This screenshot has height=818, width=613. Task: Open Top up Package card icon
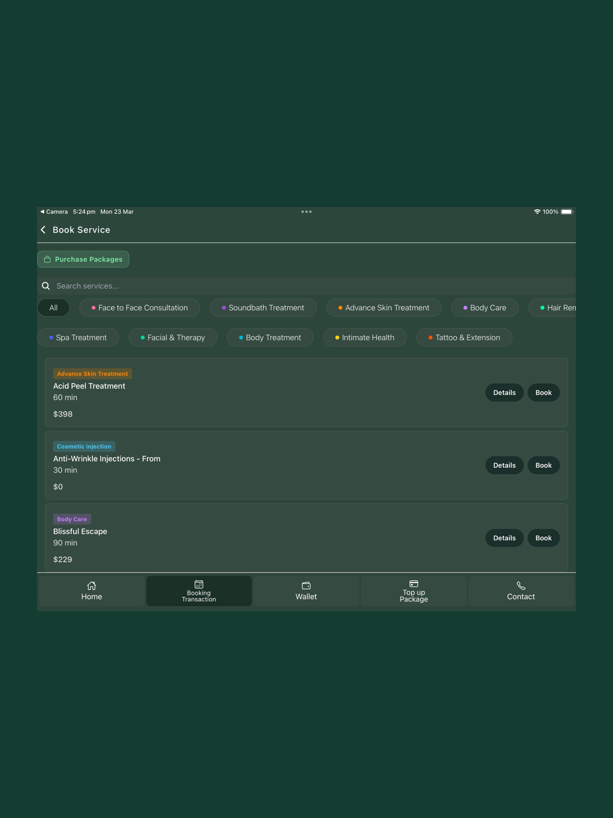(x=414, y=584)
